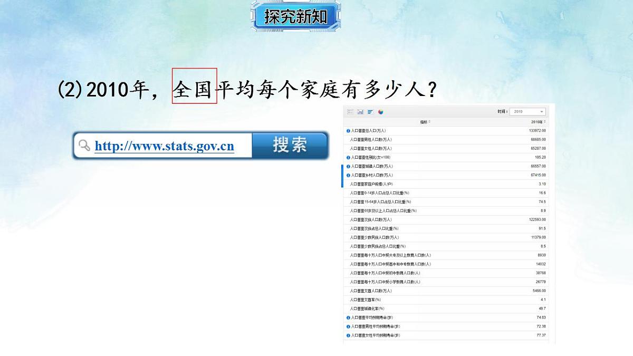
Task: Select row 每十万人口中受小学教育人口数
Action: coord(446,282)
